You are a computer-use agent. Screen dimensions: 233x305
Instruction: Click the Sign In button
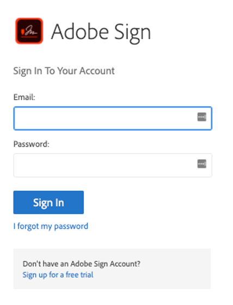(48, 202)
